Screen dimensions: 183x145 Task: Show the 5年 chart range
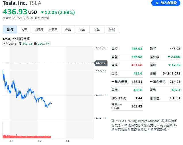[x=97, y=30]
